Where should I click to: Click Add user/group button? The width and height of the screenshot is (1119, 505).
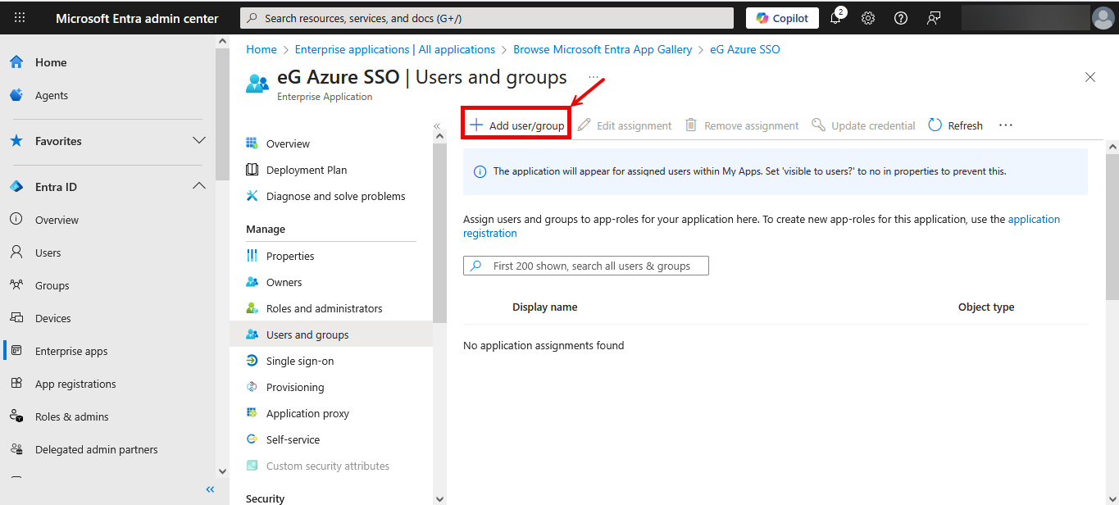coord(516,125)
